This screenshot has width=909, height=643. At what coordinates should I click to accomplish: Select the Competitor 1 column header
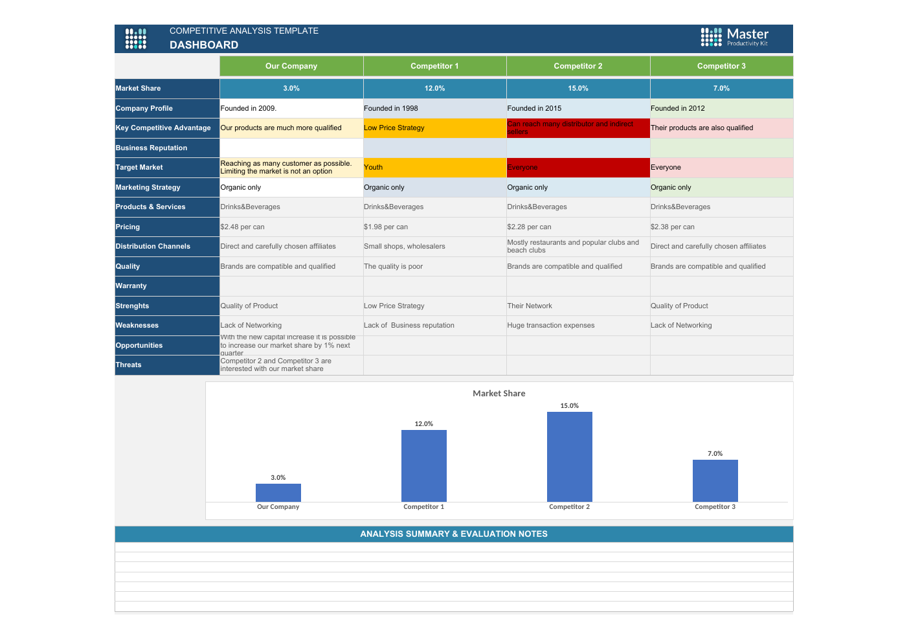coord(435,66)
